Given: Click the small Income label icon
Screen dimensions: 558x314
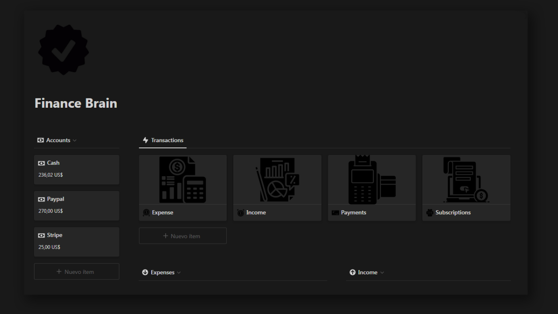Looking at the screenshot, I should click(x=241, y=213).
